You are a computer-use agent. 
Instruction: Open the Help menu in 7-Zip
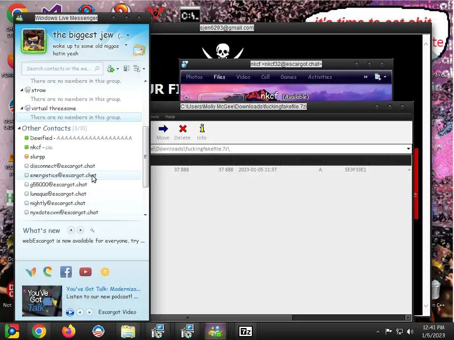[170, 117]
